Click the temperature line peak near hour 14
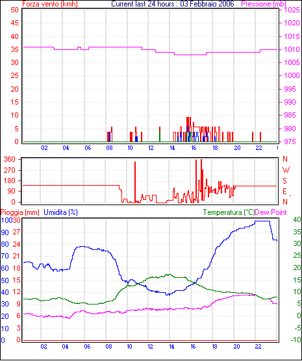The width and height of the screenshot is (302, 361). [169, 274]
